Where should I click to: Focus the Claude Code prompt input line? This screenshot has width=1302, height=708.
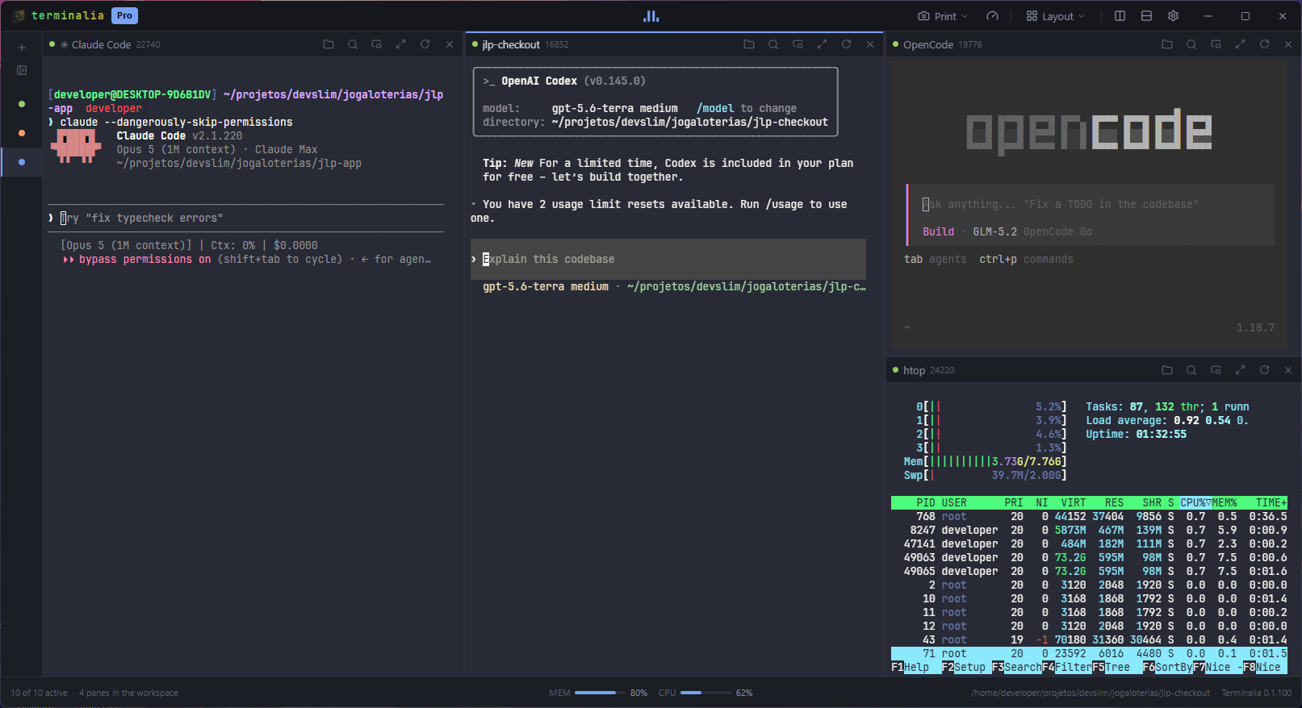[245, 218]
